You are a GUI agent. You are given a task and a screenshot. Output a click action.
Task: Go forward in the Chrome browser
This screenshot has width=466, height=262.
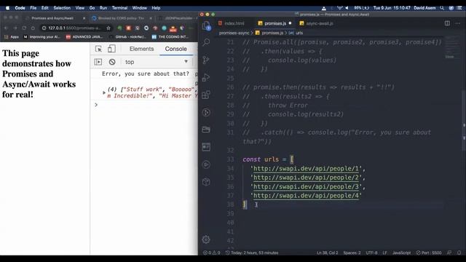coord(15,28)
